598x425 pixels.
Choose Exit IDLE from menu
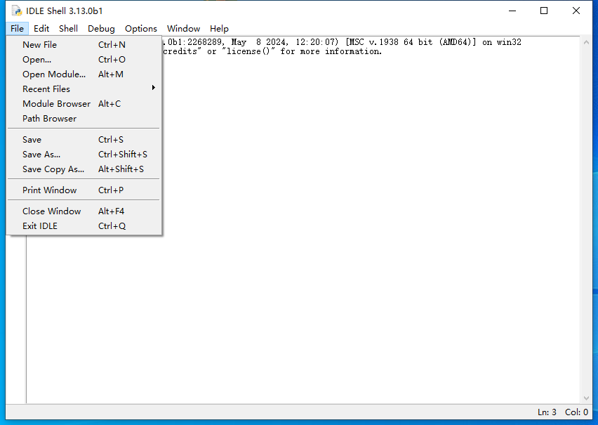(84, 226)
